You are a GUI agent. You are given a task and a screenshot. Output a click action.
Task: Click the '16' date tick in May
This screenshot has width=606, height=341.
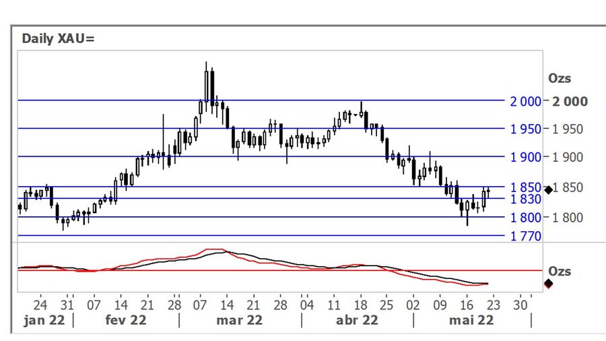tap(467, 305)
